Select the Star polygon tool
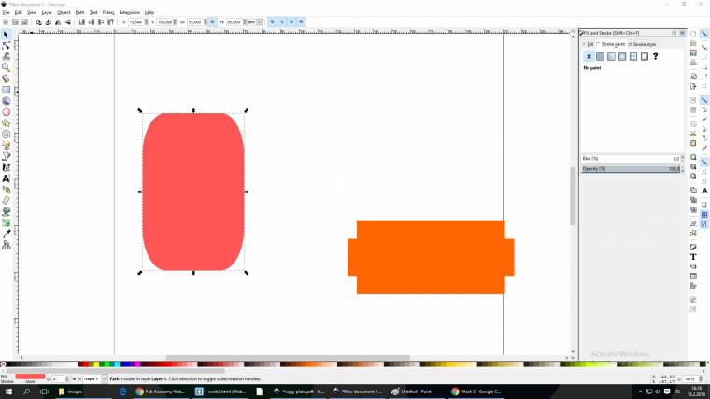This screenshot has width=710, height=399. point(6,122)
